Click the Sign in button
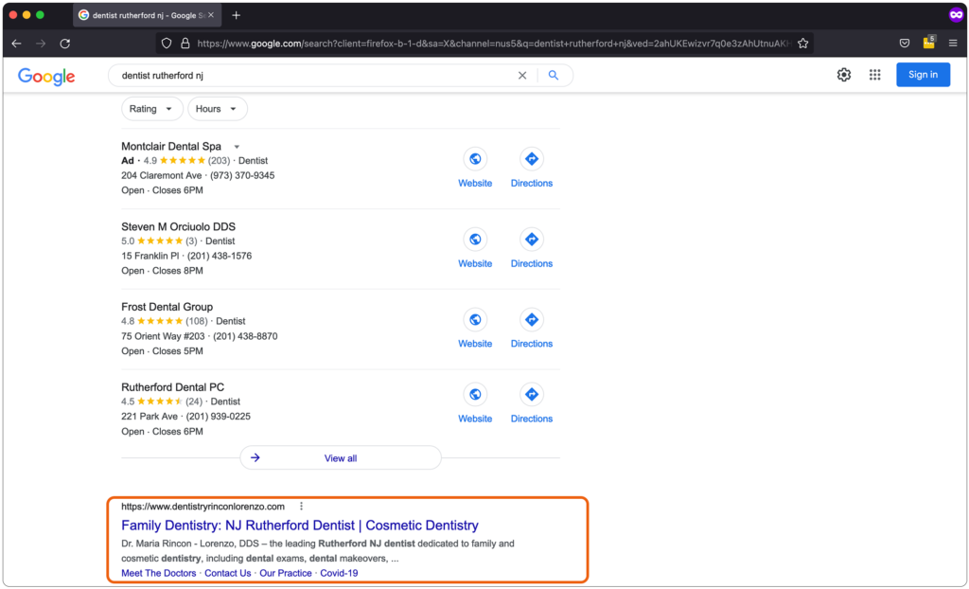 click(x=923, y=75)
